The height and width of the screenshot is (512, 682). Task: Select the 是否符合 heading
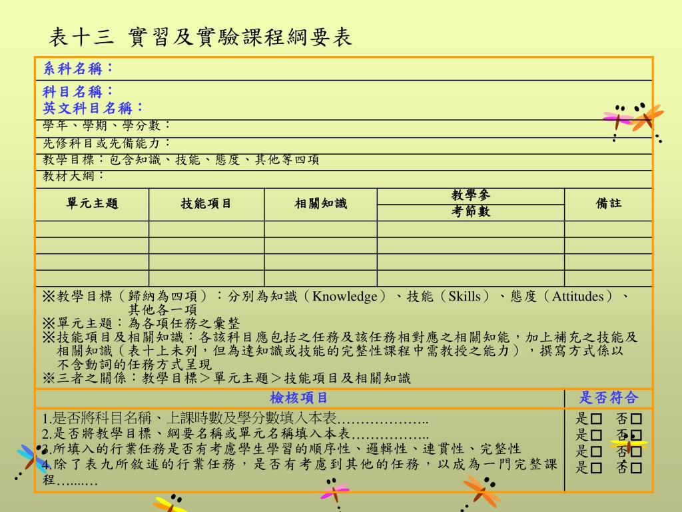click(609, 397)
